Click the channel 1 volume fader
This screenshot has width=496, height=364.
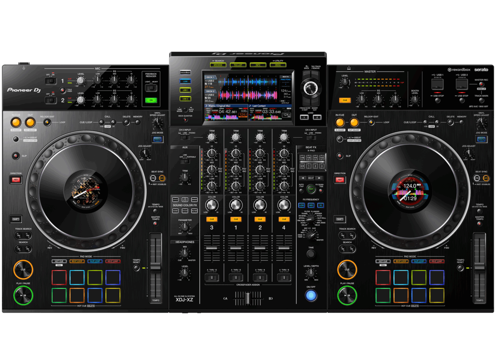tap(236, 247)
